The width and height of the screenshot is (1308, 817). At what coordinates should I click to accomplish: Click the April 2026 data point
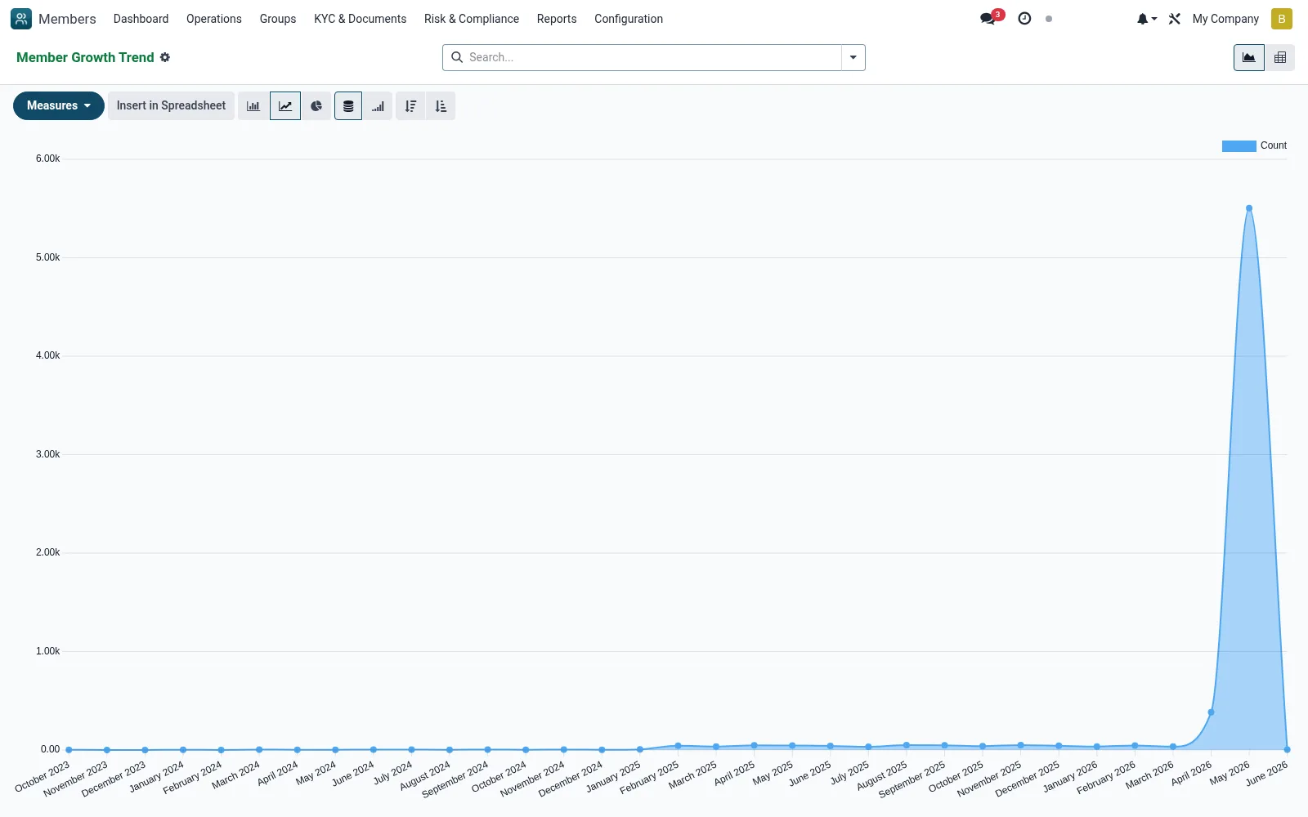1211,712
